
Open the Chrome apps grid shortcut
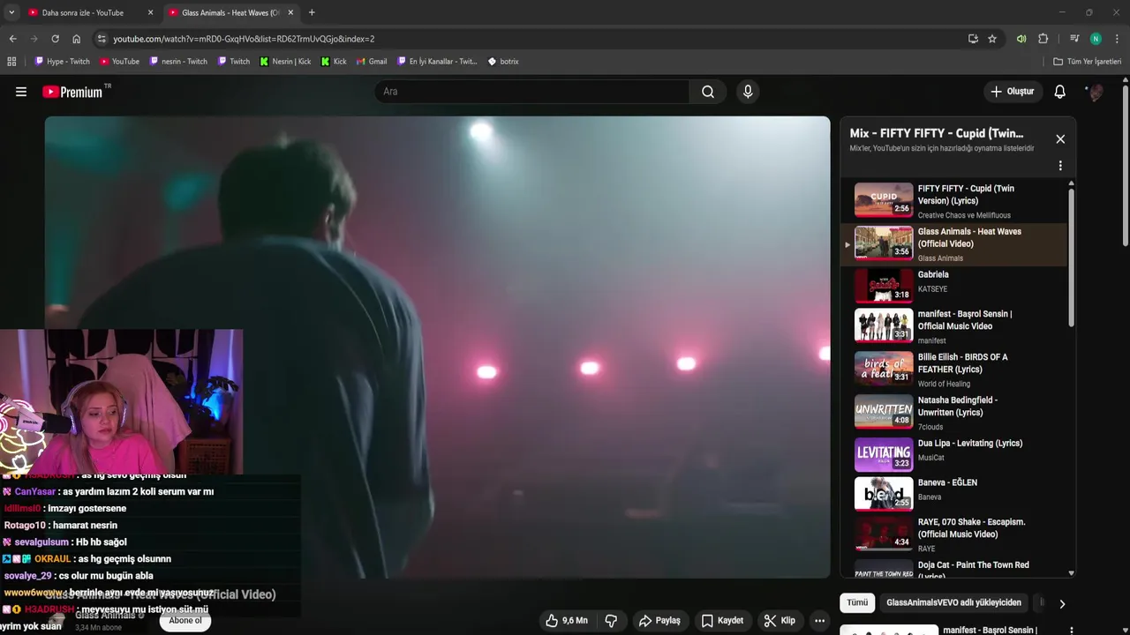click(11, 62)
